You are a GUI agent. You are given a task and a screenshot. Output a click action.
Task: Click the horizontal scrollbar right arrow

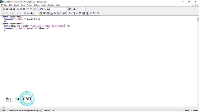[196, 108]
